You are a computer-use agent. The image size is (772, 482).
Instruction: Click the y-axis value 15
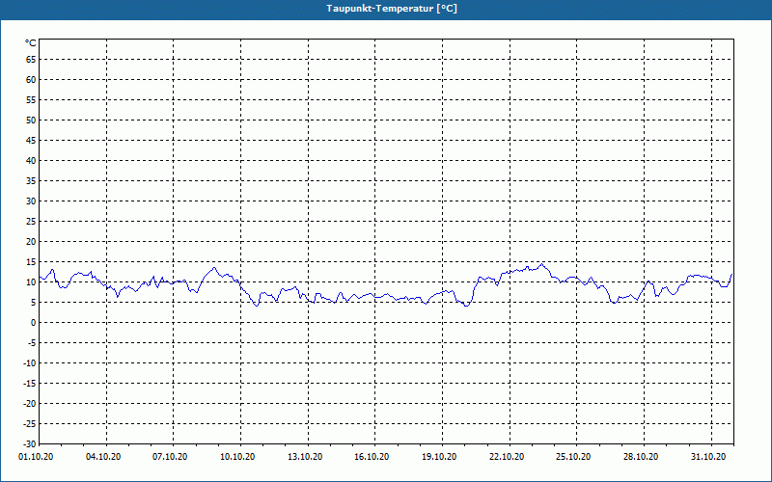[31, 261]
